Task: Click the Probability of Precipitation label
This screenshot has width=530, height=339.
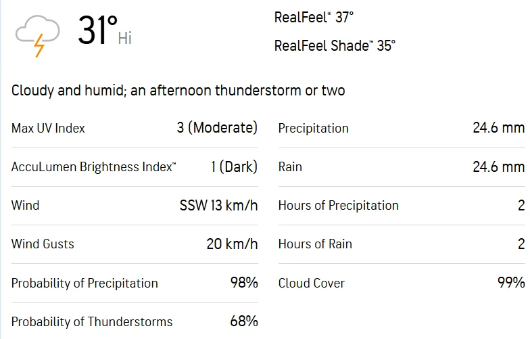Action: [85, 283]
